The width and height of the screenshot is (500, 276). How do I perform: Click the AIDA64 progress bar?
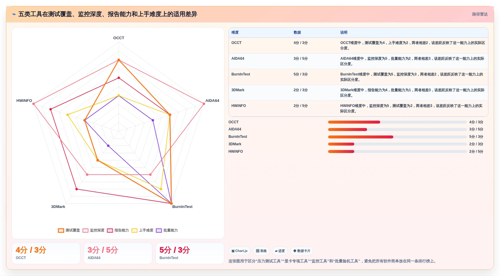[x=397, y=130]
